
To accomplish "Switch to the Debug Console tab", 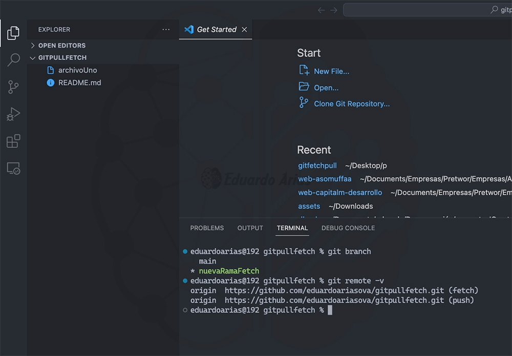I will [348, 228].
